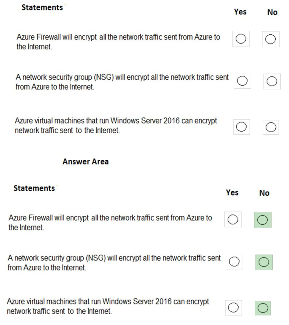
Task: Click the highlighted No answer for Azure Firewall
Action: click(263, 219)
